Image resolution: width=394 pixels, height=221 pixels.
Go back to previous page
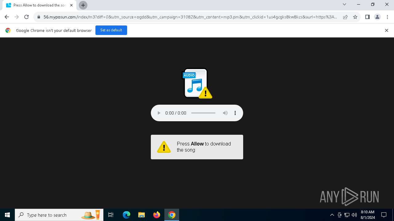coord(7,17)
